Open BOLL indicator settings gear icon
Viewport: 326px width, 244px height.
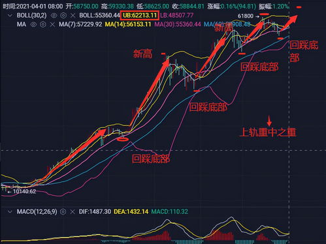[63, 16]
